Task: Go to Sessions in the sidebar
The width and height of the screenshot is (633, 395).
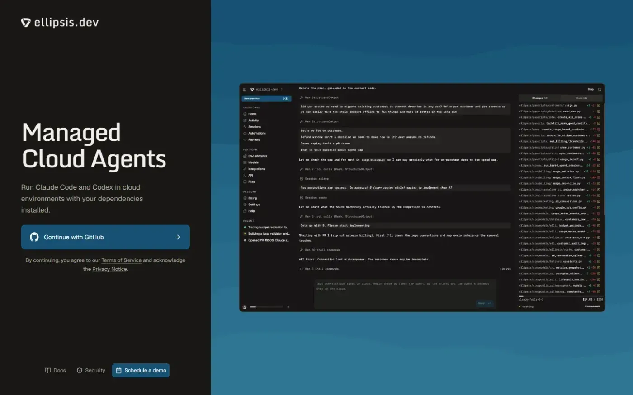Action: pyautogui.click(x=252, y=127)
